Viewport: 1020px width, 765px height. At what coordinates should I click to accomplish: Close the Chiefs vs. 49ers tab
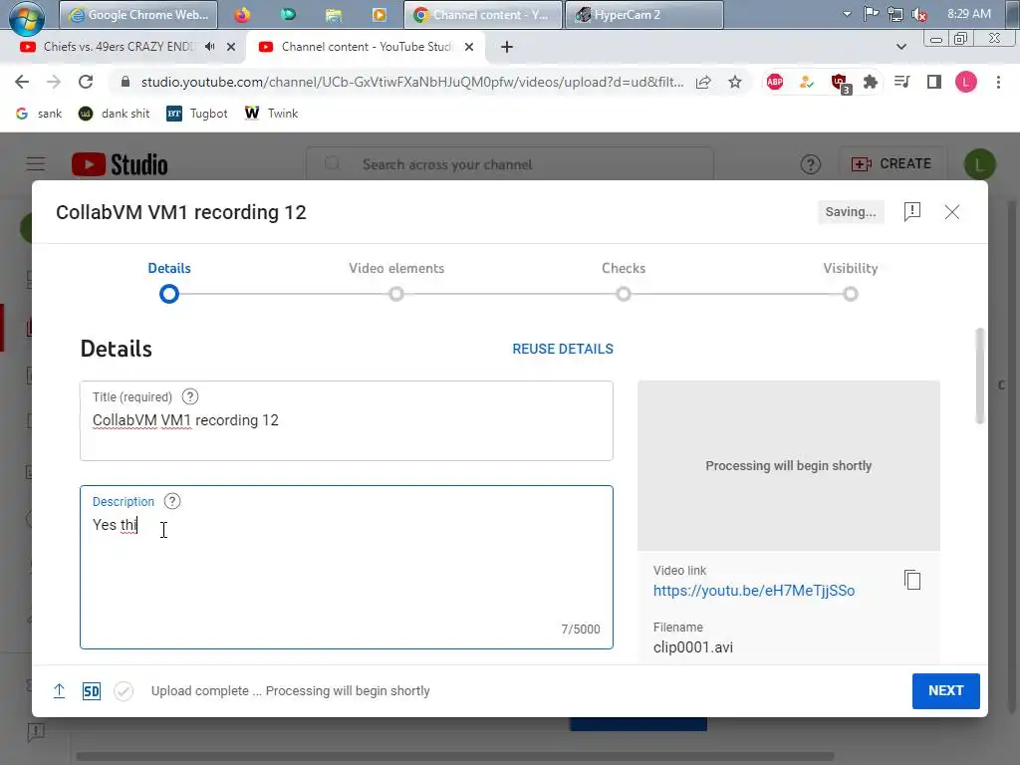pos(231,47)
